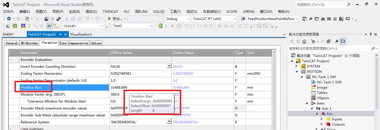The width and height of the screenshot is (380, 130).
Task: Click the wrench properties icon in solution explorer
Action: point(337,41)
